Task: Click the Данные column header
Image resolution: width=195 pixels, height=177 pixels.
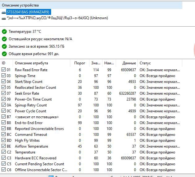Action: pyautogui.click(x=129, y=63)
